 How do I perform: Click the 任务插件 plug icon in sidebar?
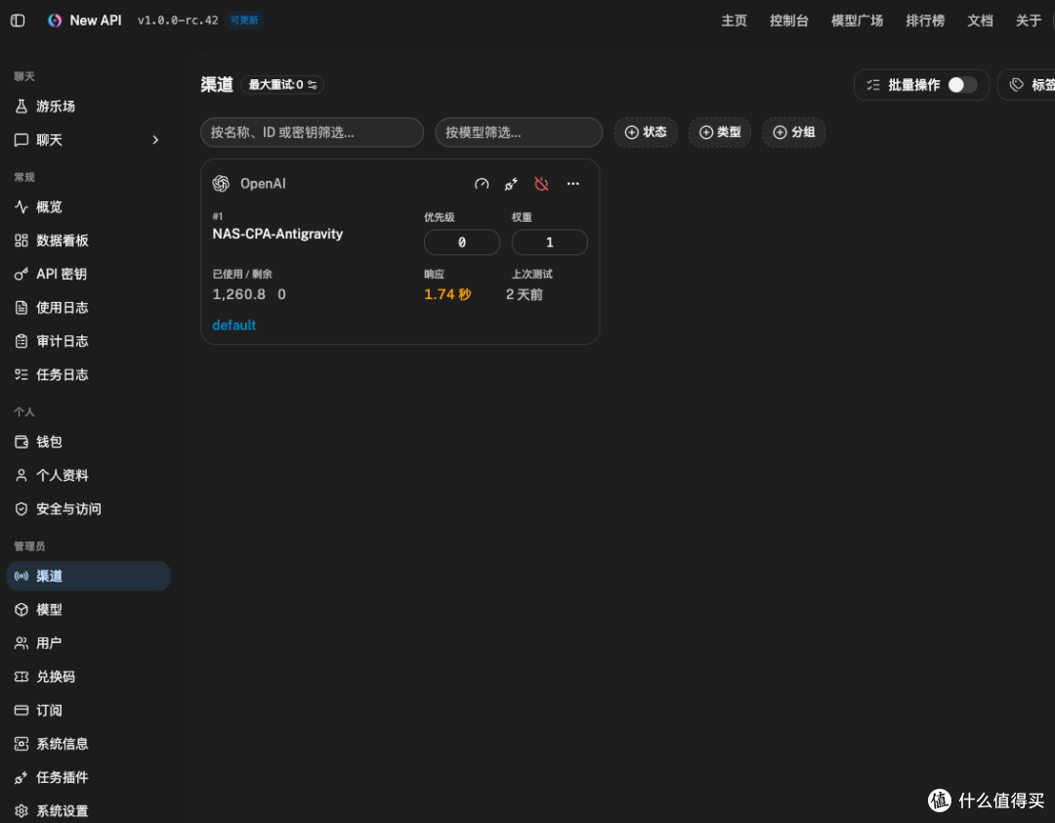click(x=21, y=777)
